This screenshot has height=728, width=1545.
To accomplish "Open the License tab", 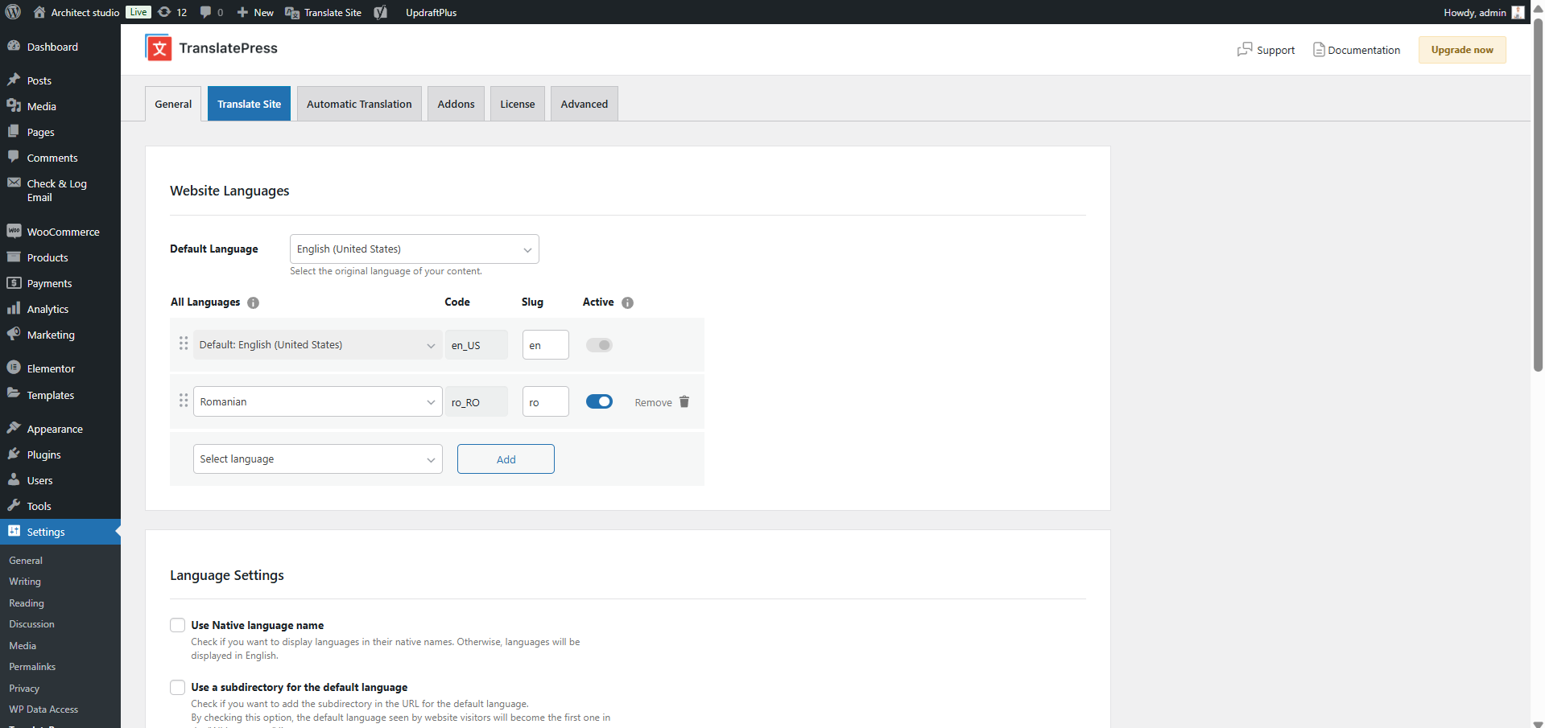I will (517, 104).
